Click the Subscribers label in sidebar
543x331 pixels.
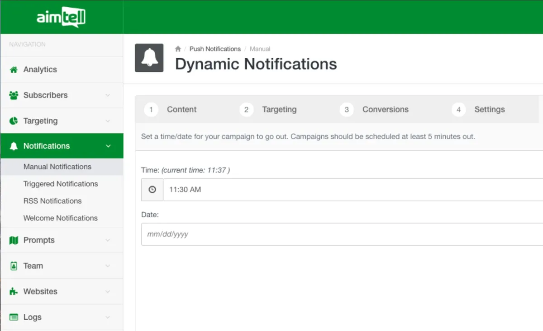(45, 95)
